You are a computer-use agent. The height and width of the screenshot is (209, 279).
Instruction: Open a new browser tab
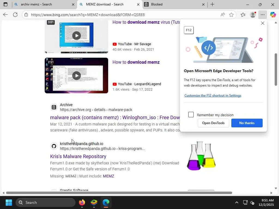(x=213, y=4)
